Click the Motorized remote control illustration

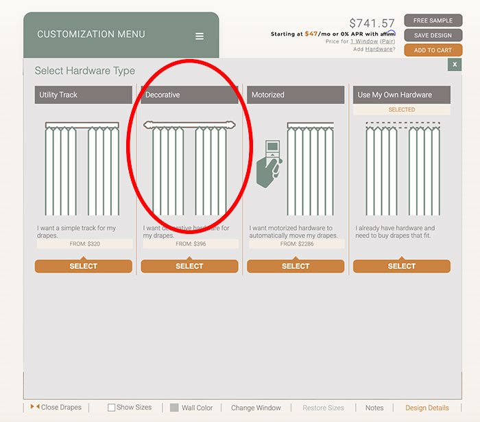269,165
